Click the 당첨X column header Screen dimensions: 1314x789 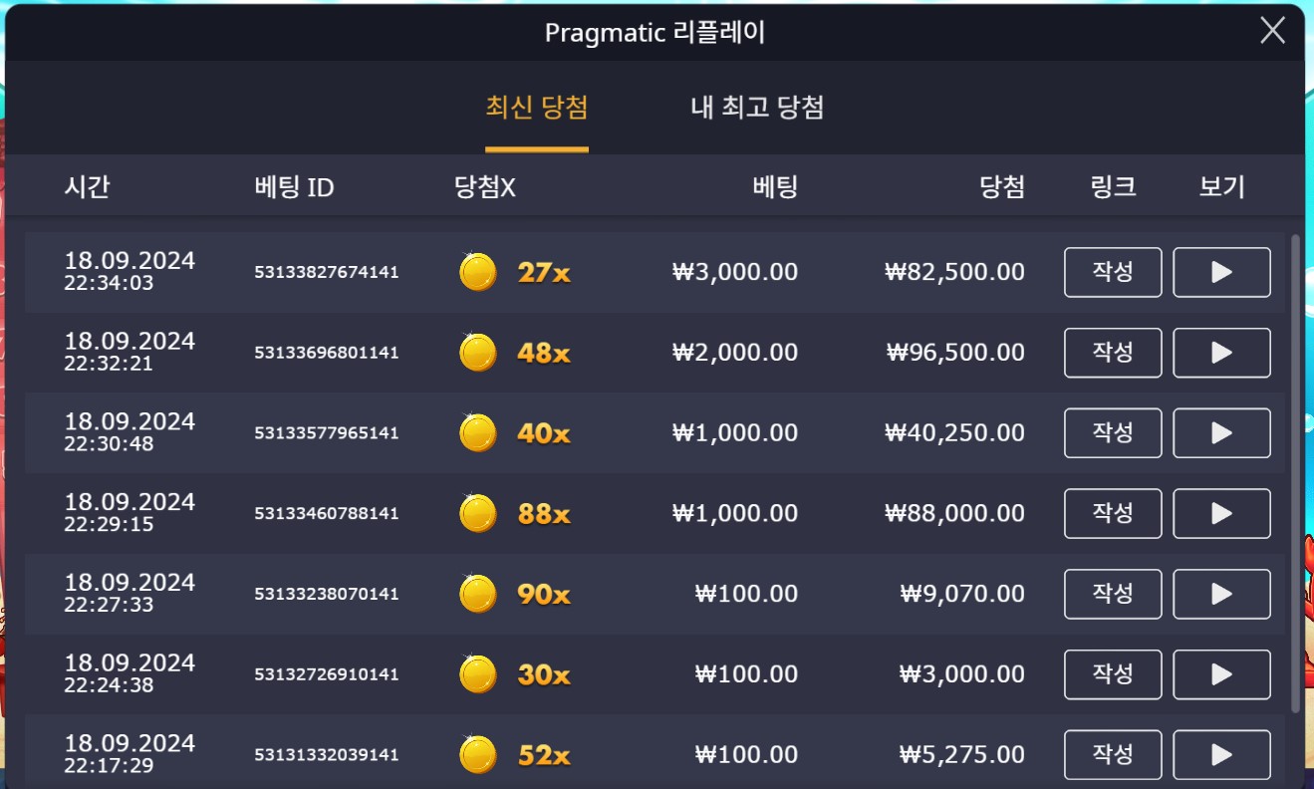coord(485,186)
